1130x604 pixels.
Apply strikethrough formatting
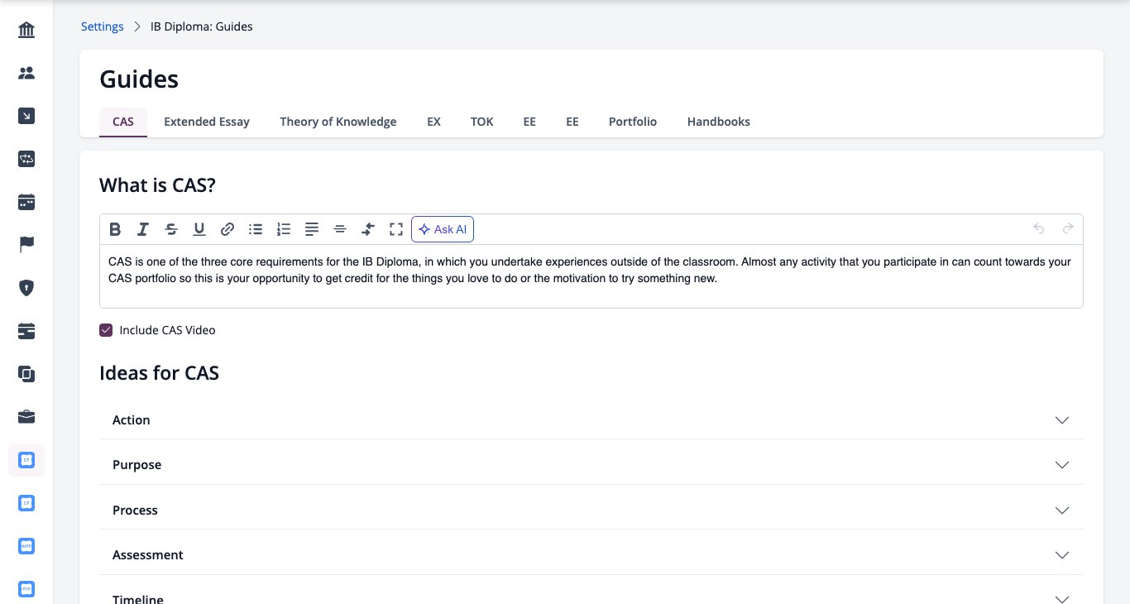click(171, 229)
